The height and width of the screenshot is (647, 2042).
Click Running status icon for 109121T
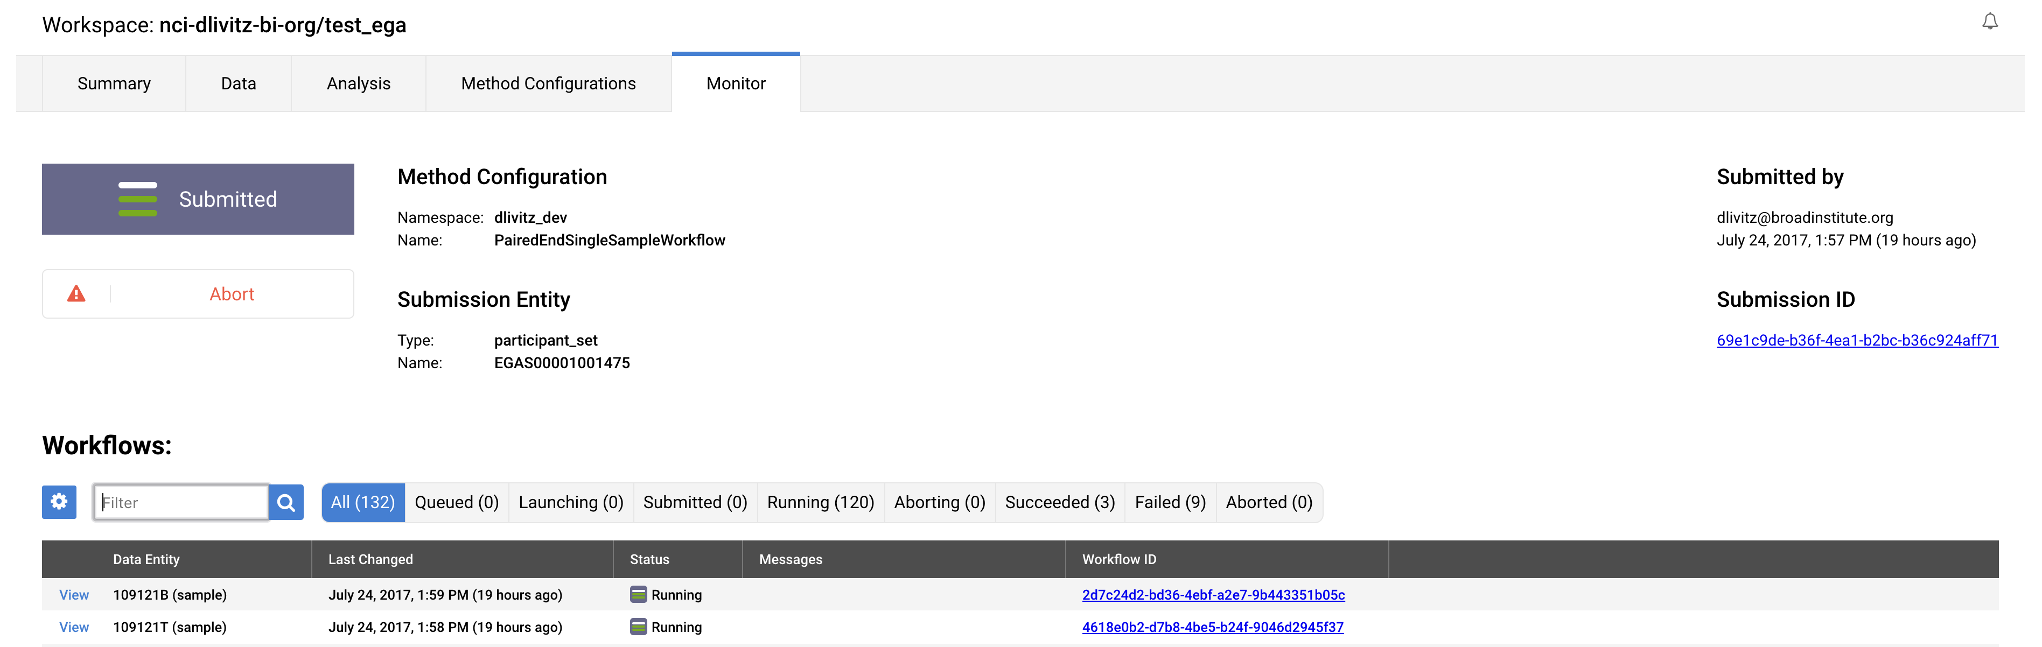point(638,627)
